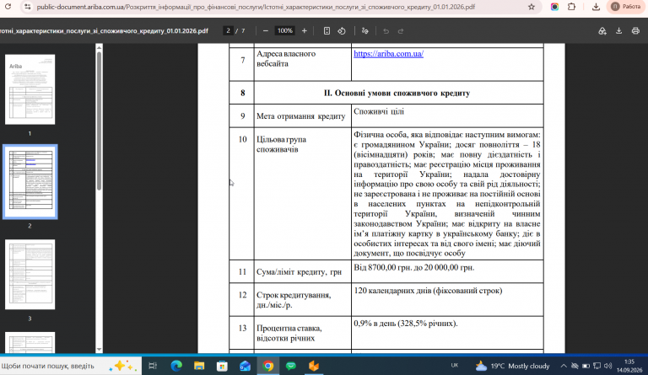Toggle fit to page in PDF toolbar
This screenshot has height=375, width=648.
(x=327, y=31)
